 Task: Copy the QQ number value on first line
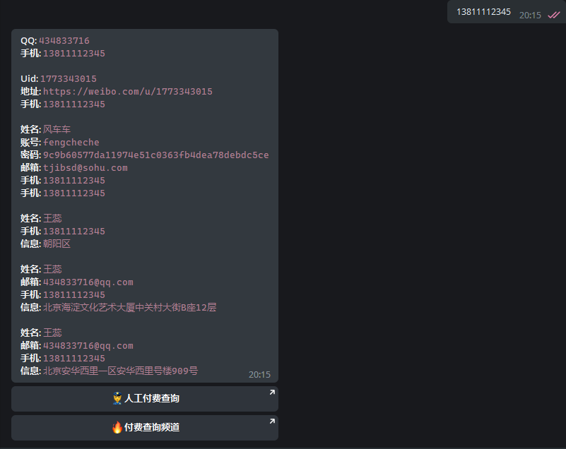(x=64, y=41)
